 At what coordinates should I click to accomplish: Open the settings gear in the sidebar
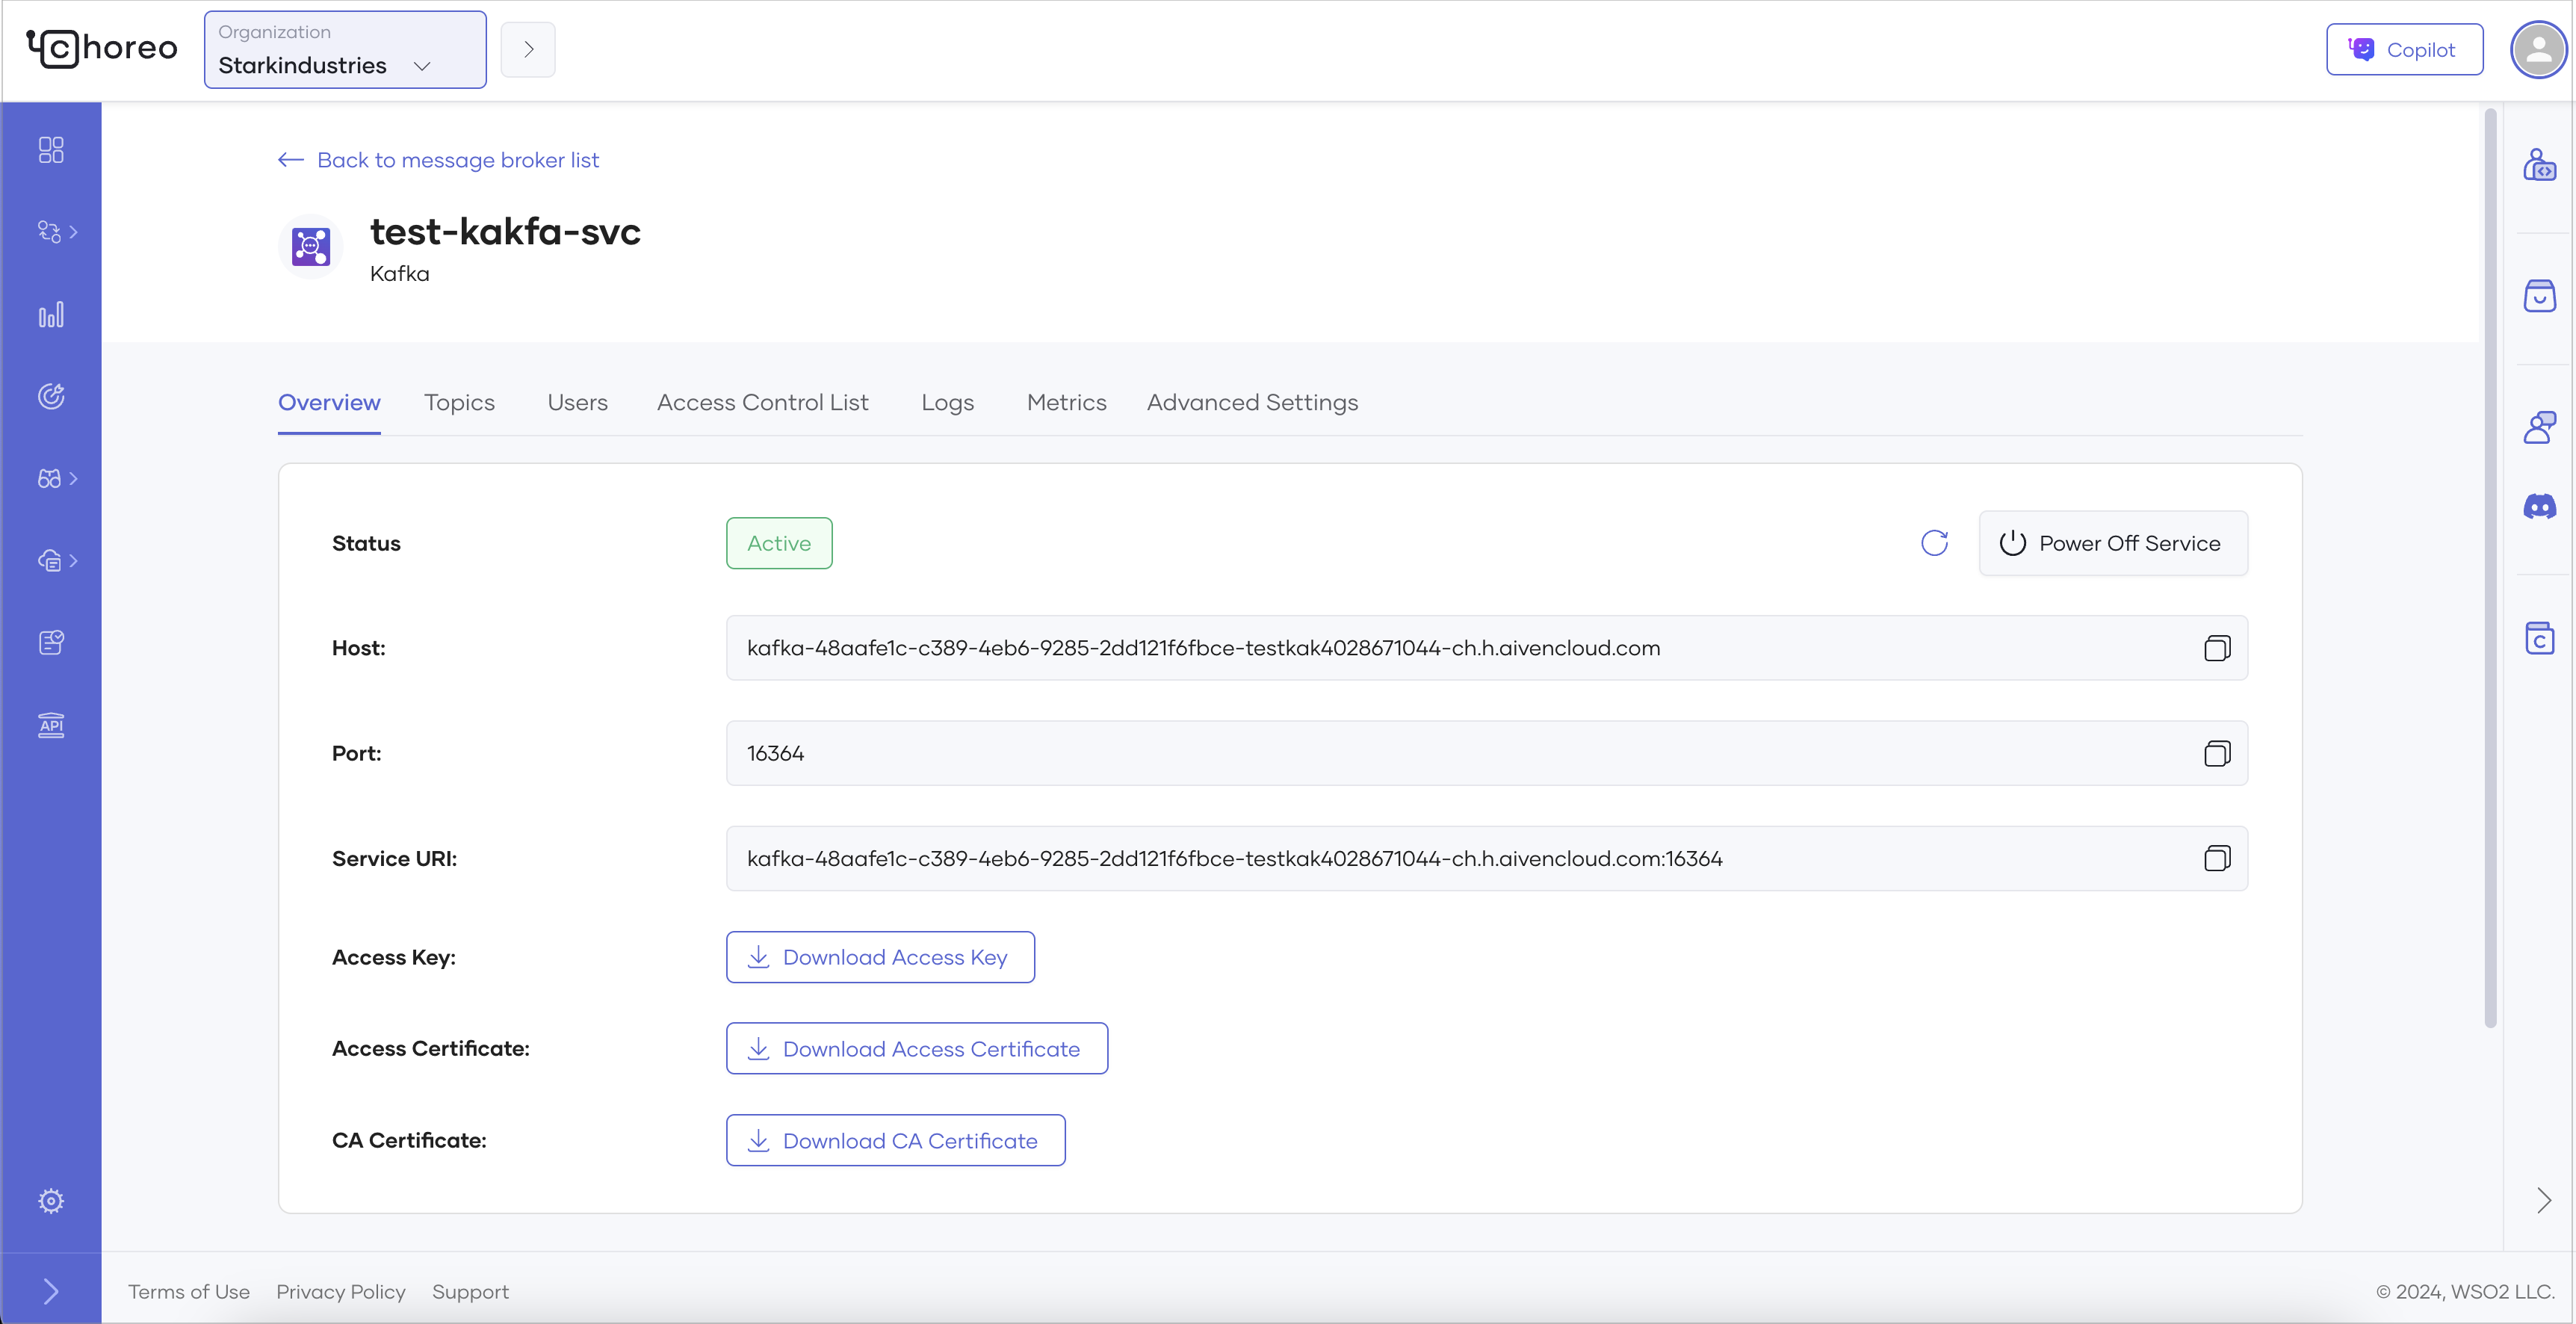(50, 1200)
